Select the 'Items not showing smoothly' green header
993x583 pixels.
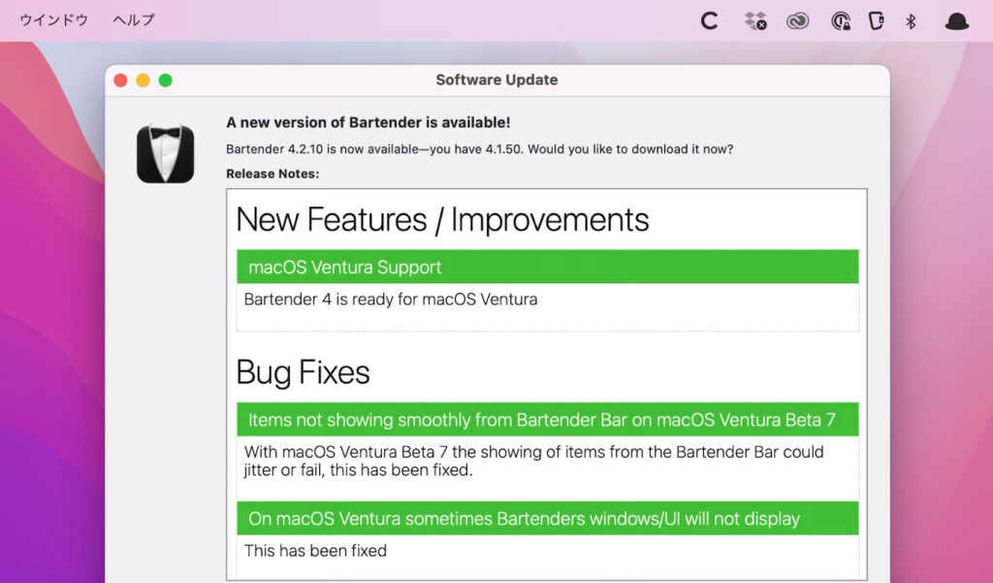coord(548,419)
